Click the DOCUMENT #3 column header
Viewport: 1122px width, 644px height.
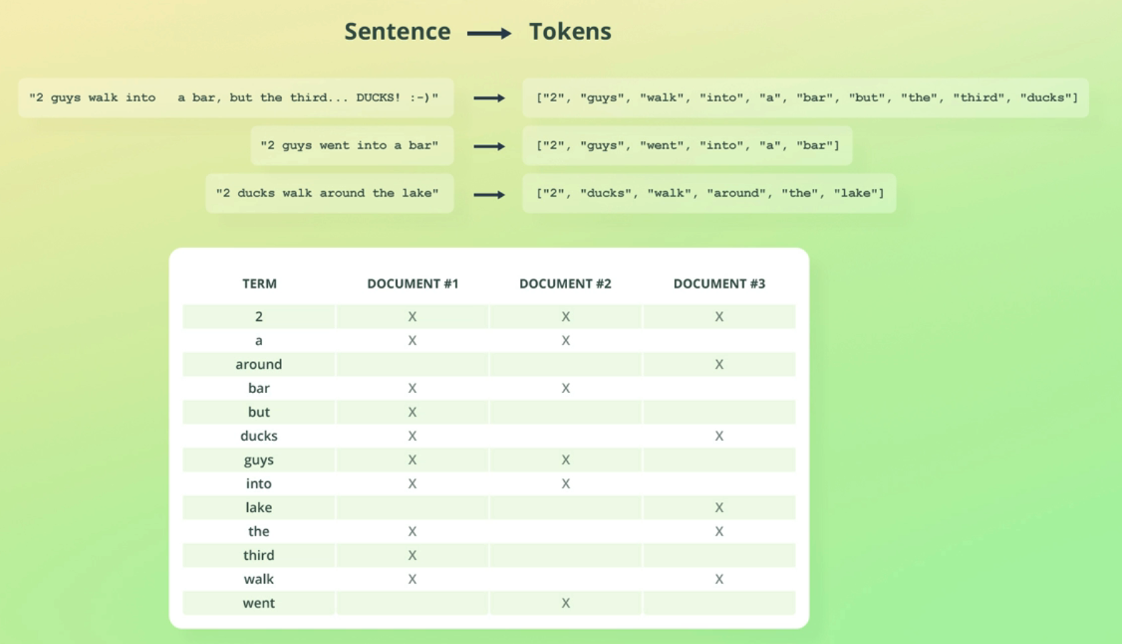[x=719, y=284]
